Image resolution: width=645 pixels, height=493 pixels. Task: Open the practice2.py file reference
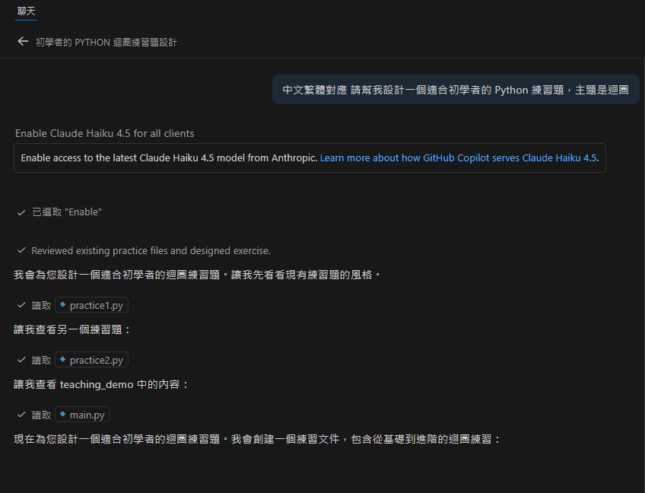(x=96, y=360)
